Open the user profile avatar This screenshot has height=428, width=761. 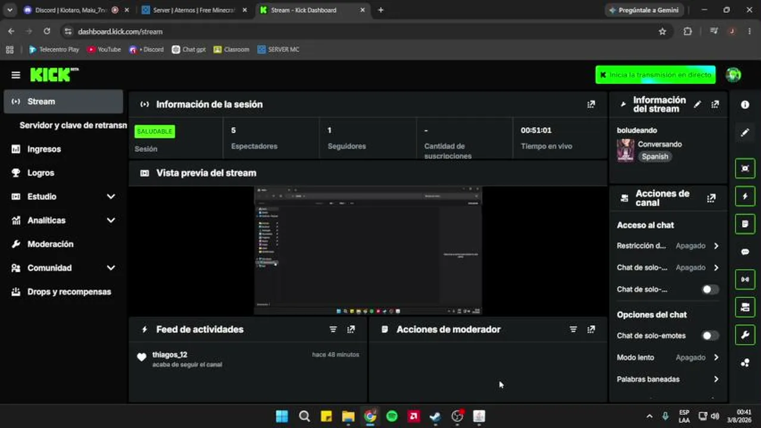coord(733,75)
